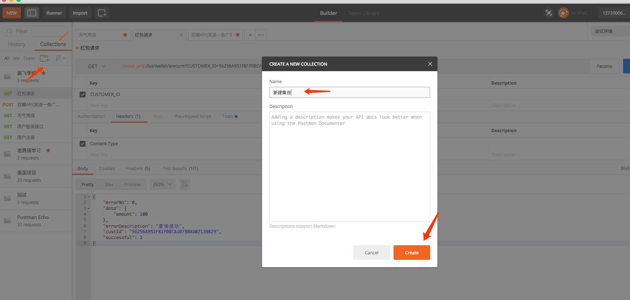Select the GET 天气预报 request

point(36,115)
